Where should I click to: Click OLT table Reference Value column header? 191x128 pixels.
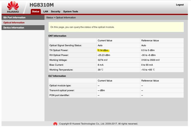(150, 81)
